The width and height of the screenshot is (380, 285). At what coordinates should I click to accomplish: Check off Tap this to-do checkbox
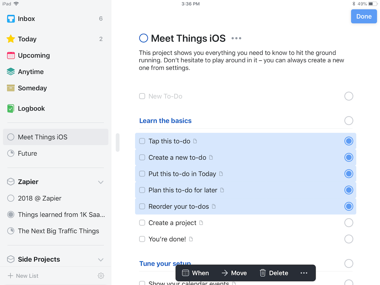pyautogui.click(x=142, y=141)
